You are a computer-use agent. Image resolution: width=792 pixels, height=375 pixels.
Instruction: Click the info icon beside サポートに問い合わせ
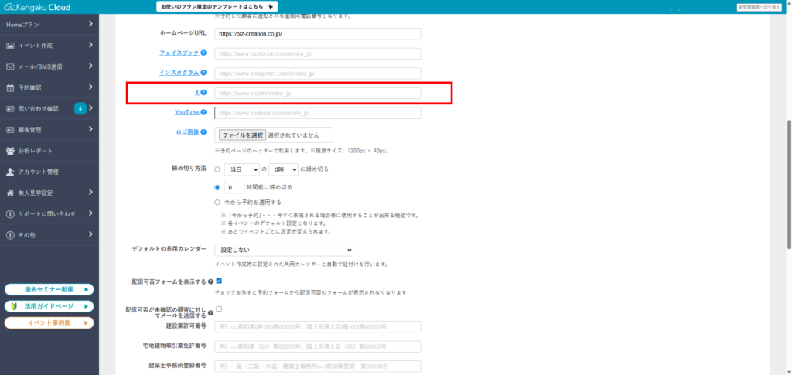10,214
